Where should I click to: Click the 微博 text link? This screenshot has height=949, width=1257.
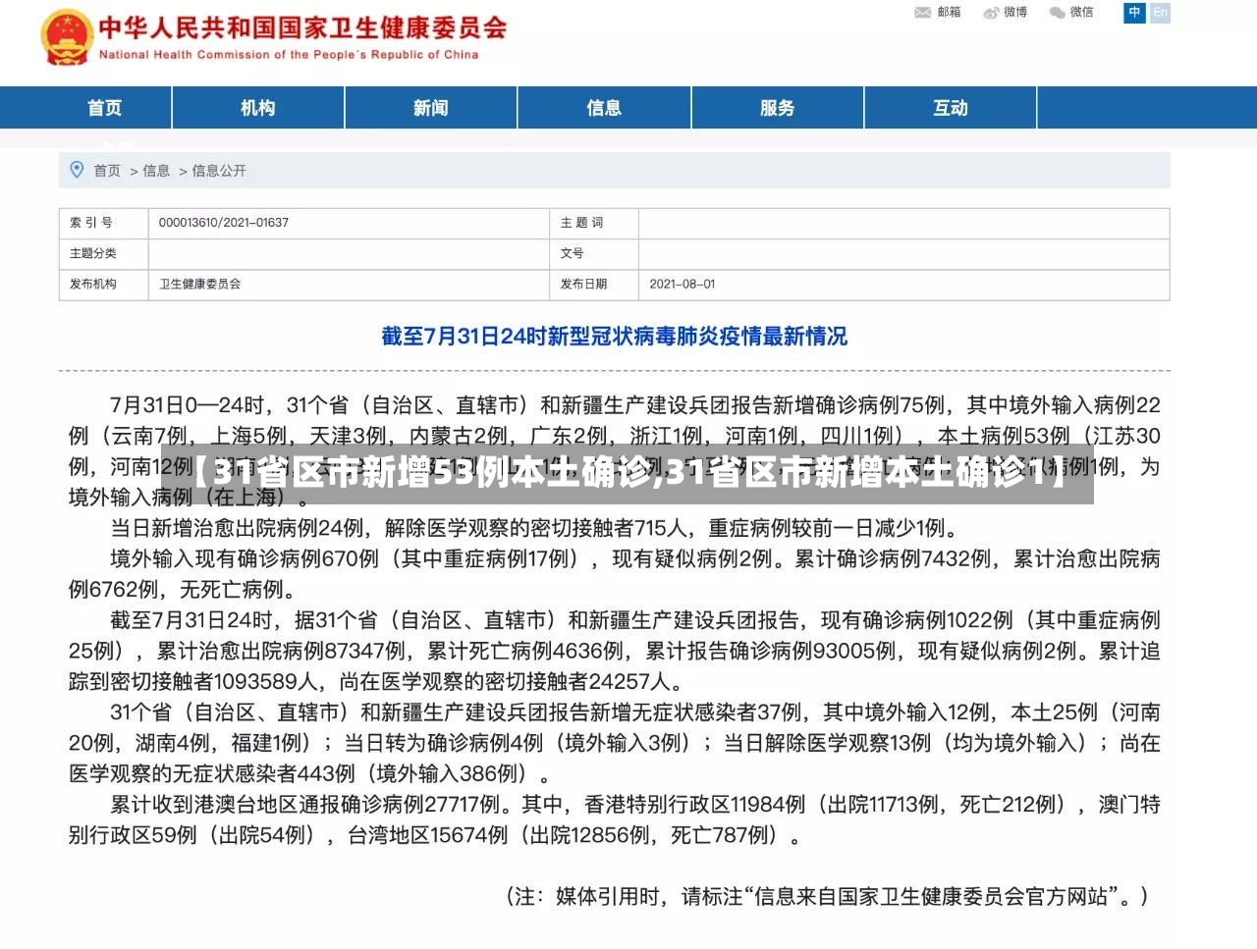pos(1015,12)
